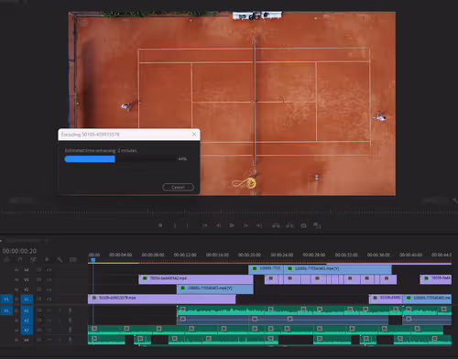Toggle V1 source patching button
The width and height of the screenshot is (458, 359).
(x=6, y=299)
